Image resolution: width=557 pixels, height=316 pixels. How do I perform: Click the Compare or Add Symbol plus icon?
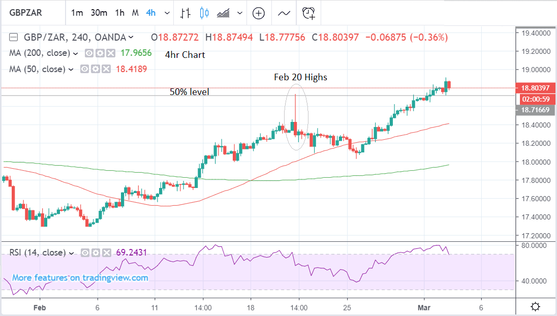[259, 13]
